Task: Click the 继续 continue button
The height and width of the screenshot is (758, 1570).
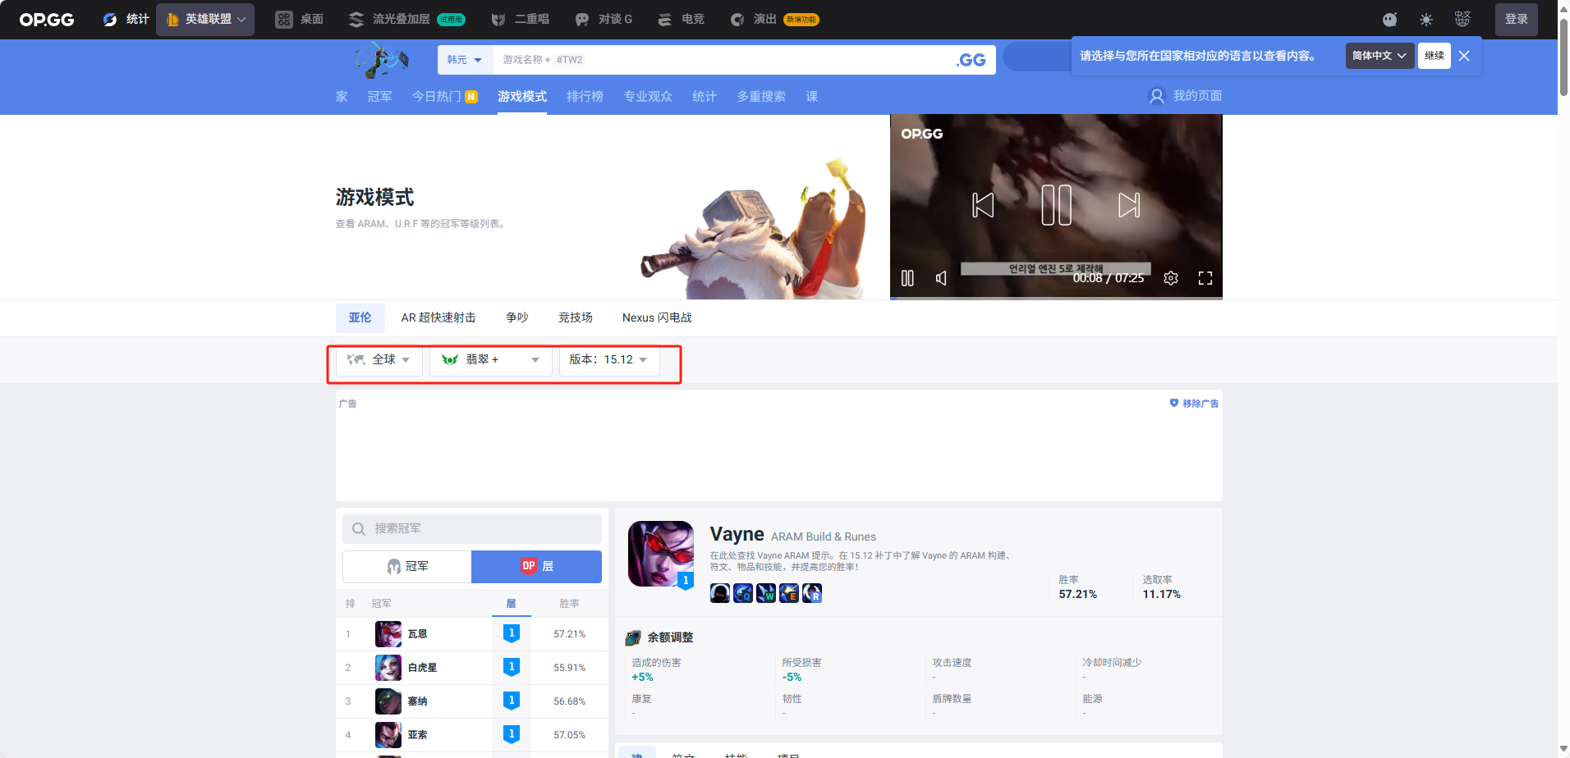Action: click(1435, 56)
